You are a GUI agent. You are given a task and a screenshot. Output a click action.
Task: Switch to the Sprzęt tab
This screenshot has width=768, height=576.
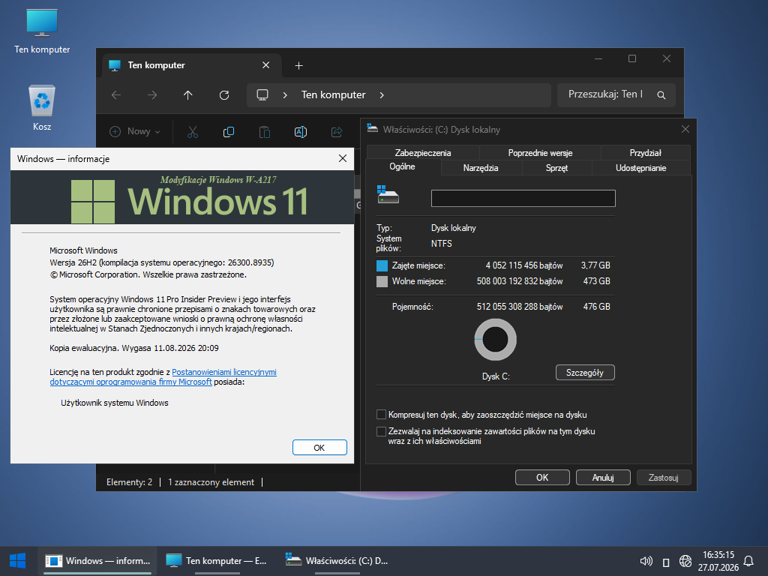point(557,167)
